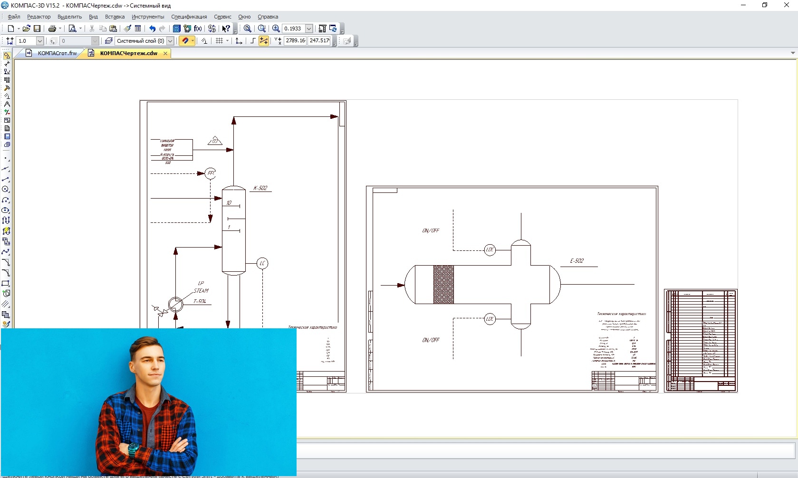Viewport: 798px width, 478px height.
Task: Open the Инструменты menu
Action: pos(148,17)
